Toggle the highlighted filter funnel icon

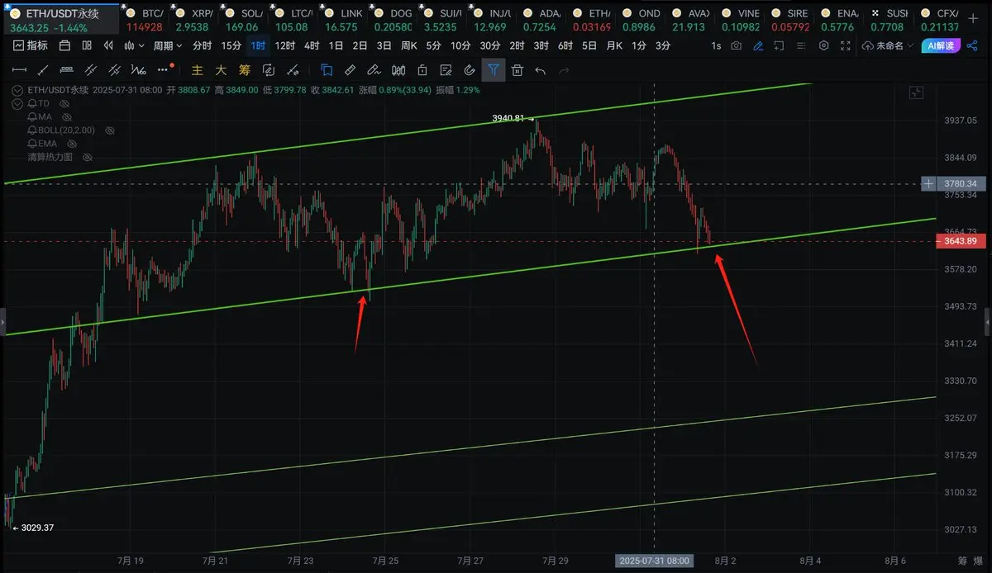coord(494,70)
